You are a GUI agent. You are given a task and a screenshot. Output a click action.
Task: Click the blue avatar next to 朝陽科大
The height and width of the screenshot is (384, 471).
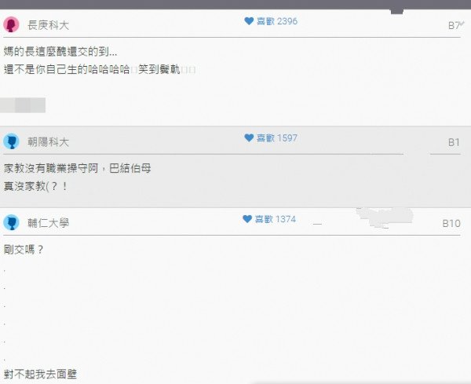coord(12,141)
